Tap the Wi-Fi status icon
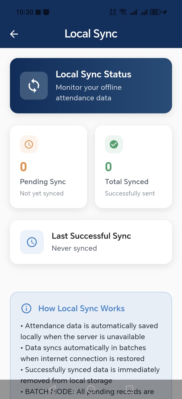Viewport: 182px width, 399px height. tap(123, 12)
